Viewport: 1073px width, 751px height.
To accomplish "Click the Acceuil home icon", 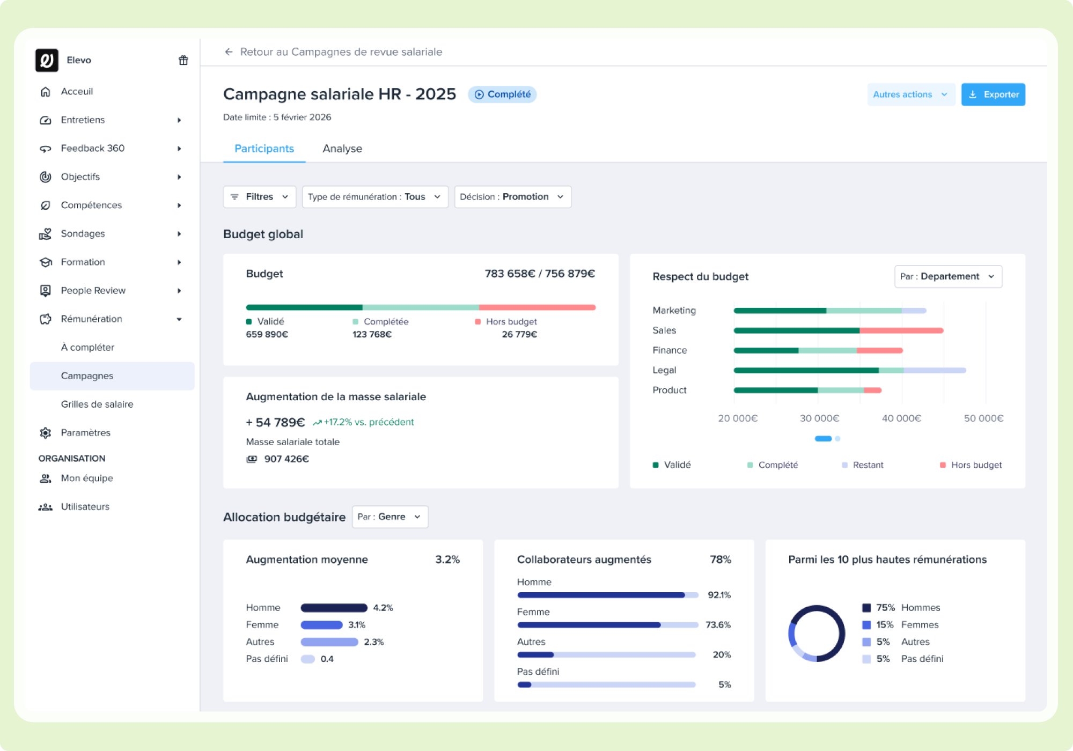I will pyautogui.click(x=46, y=92).
